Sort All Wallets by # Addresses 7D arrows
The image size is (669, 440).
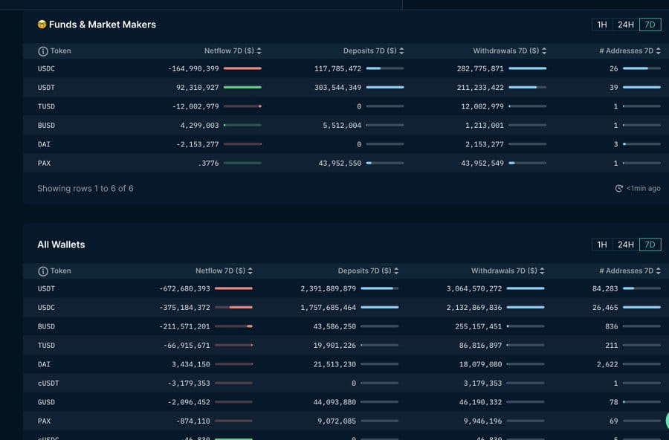[659, 271]
